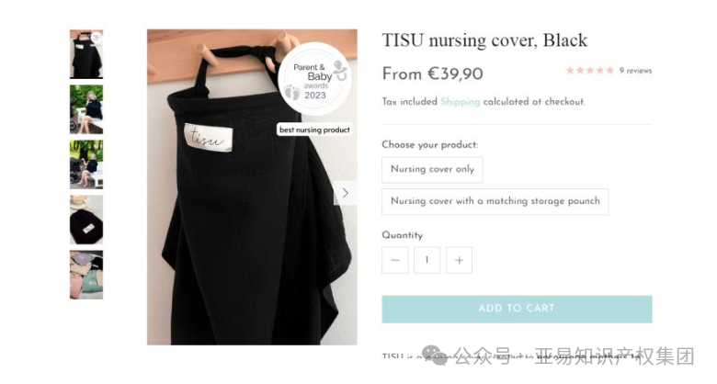Open the Shipping policy link
This screenshot has width=717, height=384.
coord(460,101)
